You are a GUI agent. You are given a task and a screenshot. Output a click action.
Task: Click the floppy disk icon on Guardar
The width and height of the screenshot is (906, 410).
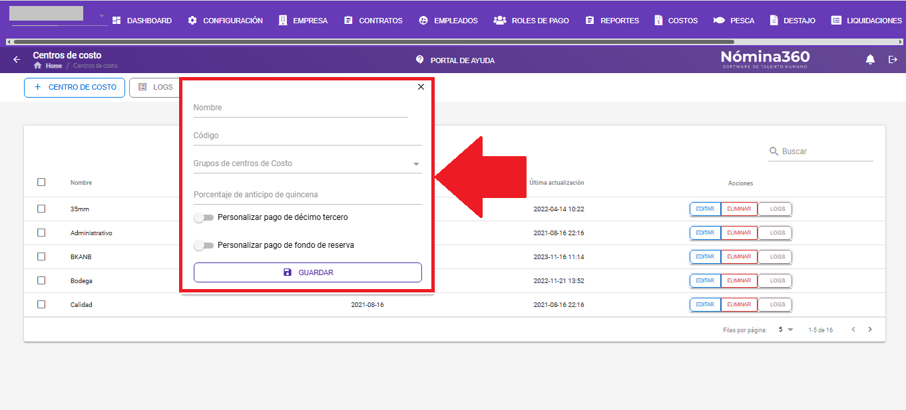click(288, 272)
